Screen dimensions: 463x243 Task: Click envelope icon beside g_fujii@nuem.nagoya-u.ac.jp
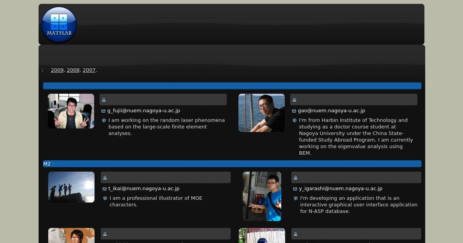click(103, 111)
